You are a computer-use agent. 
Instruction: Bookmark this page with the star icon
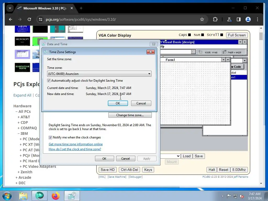tap(202, 19)
